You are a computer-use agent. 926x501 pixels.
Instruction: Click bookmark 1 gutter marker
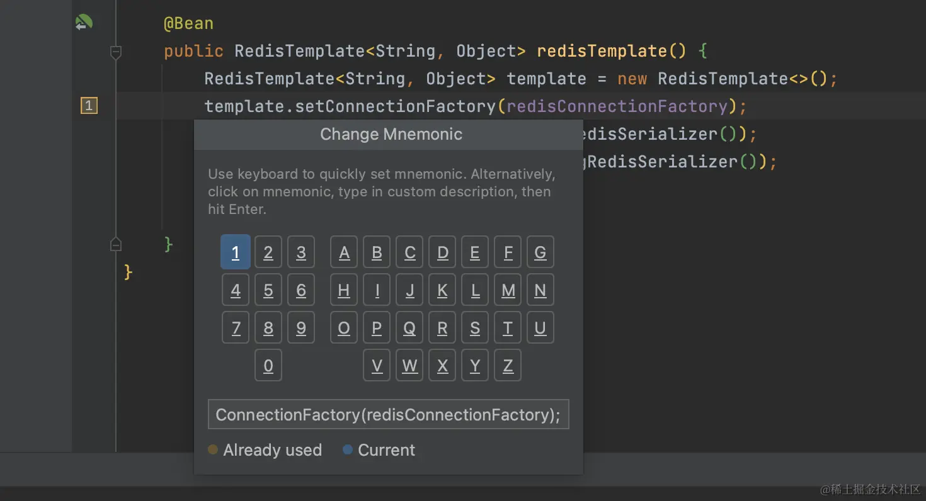(89, 106)
